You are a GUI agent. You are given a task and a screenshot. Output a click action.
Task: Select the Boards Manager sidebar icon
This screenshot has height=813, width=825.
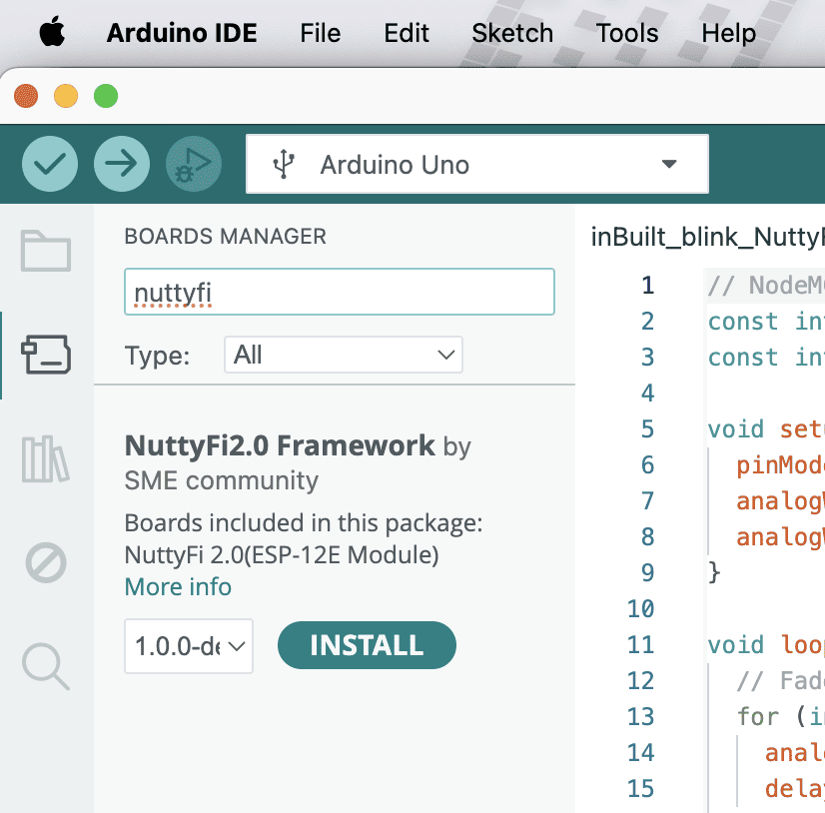[x=46, y=356]
